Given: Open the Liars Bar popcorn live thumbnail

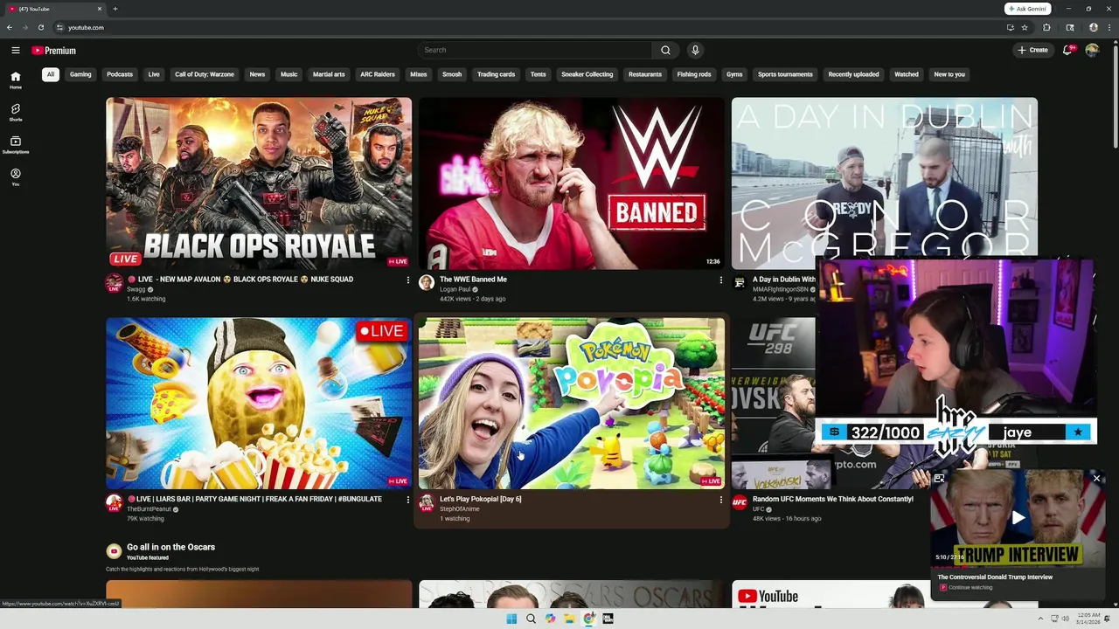Looking at the screenshot, I should [x=259, y=403].
